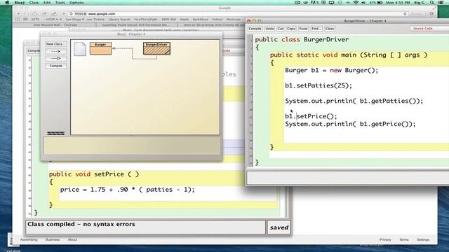Click Compile in BurgerDriver editor toolbar
This screenshot has width=449, height=252.
(x=255, y=29)
